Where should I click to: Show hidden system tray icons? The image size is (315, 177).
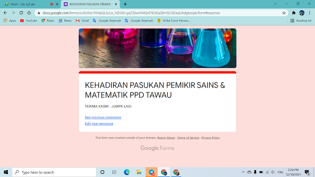tap(243, 172)
